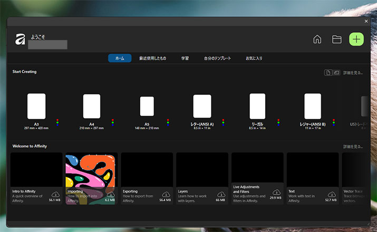
Task: Open the 学習 tab
Action: (x=185, y=58)
